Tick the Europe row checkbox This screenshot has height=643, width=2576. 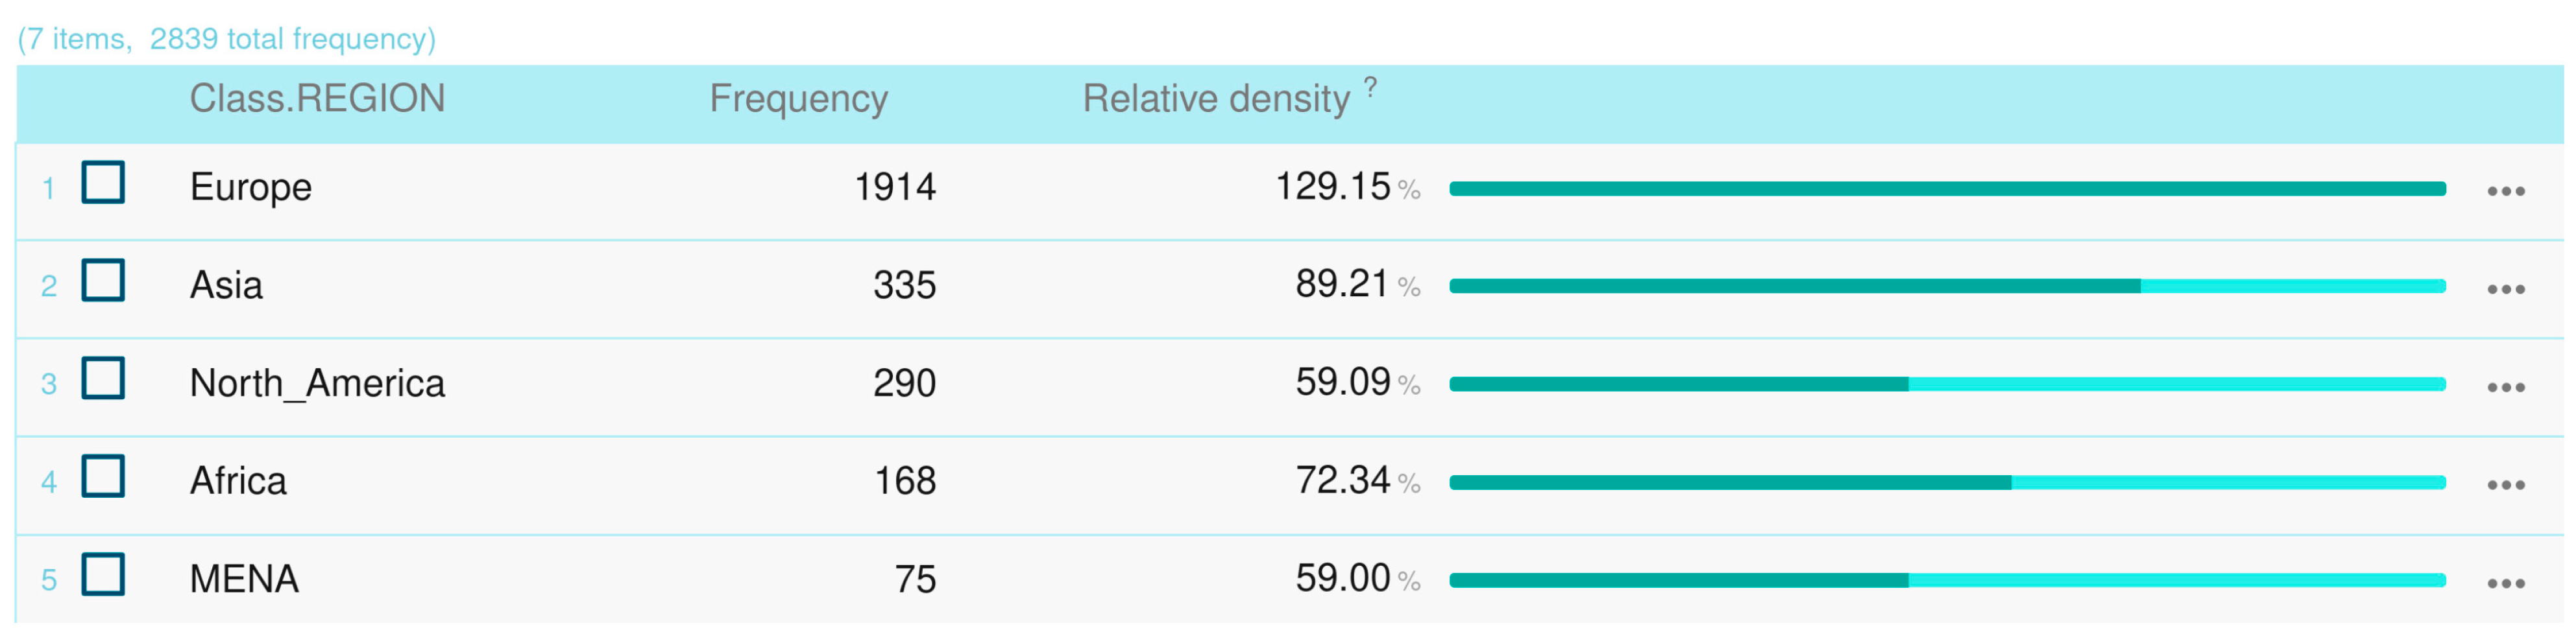(103, 183)
